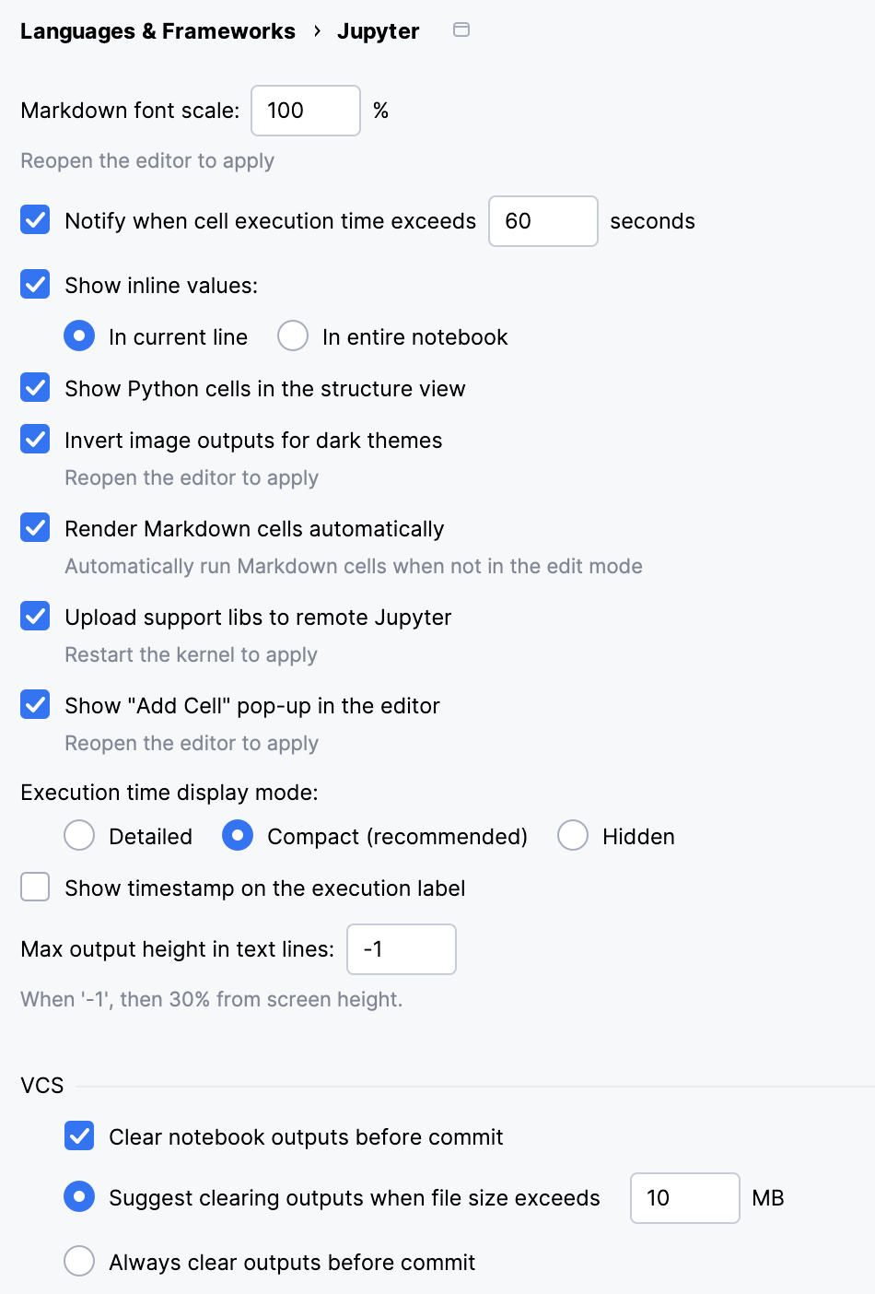Turn off the Add Cell pop-up option
Screen dimensions: 875x1294
point(34,704)
